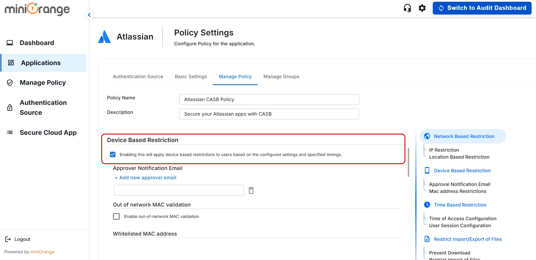The width and height of the screenshot is (536, 260).
Task: Click the Atlassian logo icon
Action: point(104,37)
